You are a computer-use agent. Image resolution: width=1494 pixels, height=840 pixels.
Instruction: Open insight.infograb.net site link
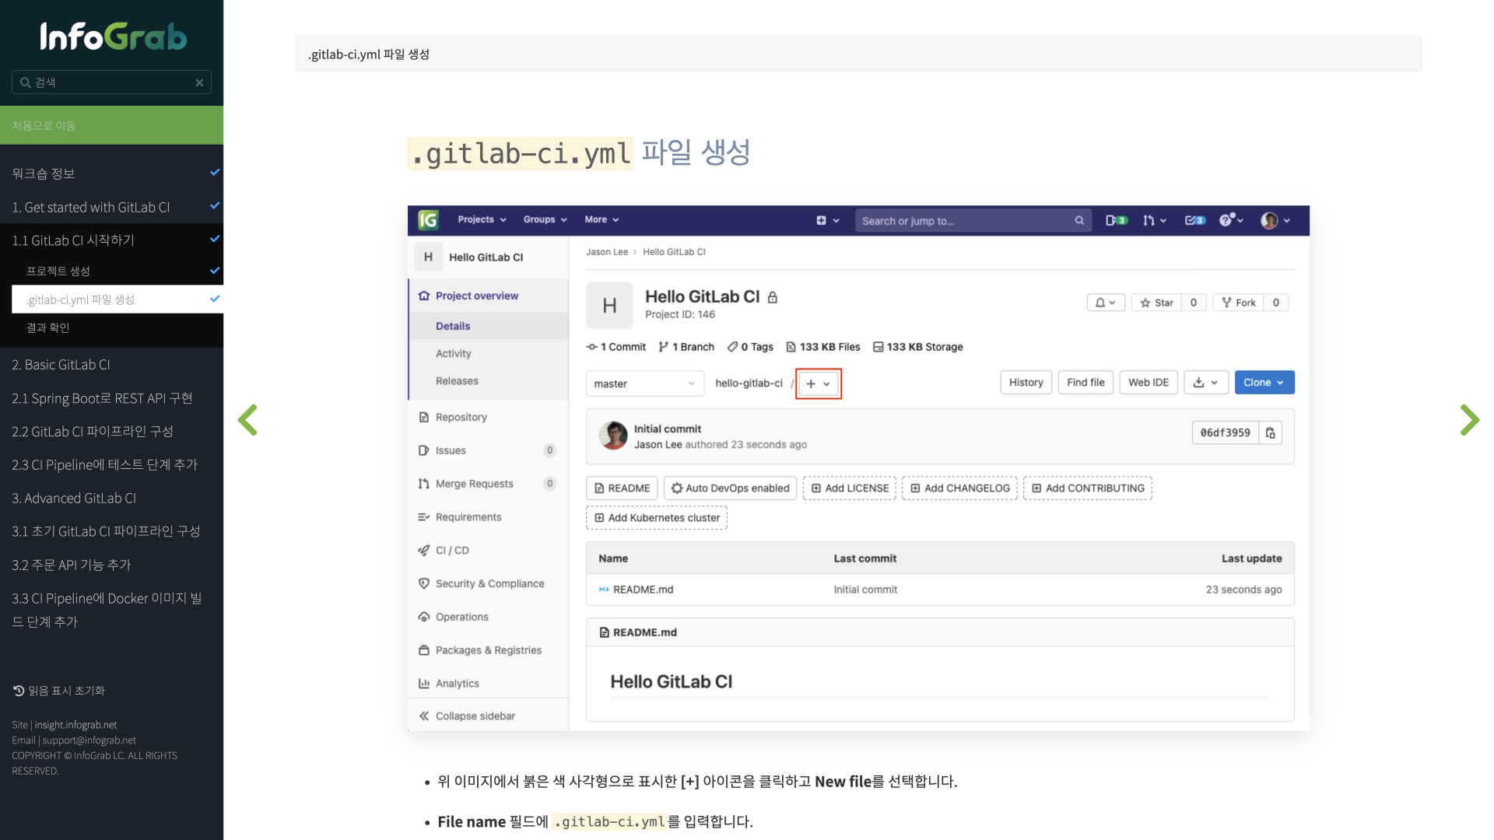pyautogui.click(x=75, y=725)
